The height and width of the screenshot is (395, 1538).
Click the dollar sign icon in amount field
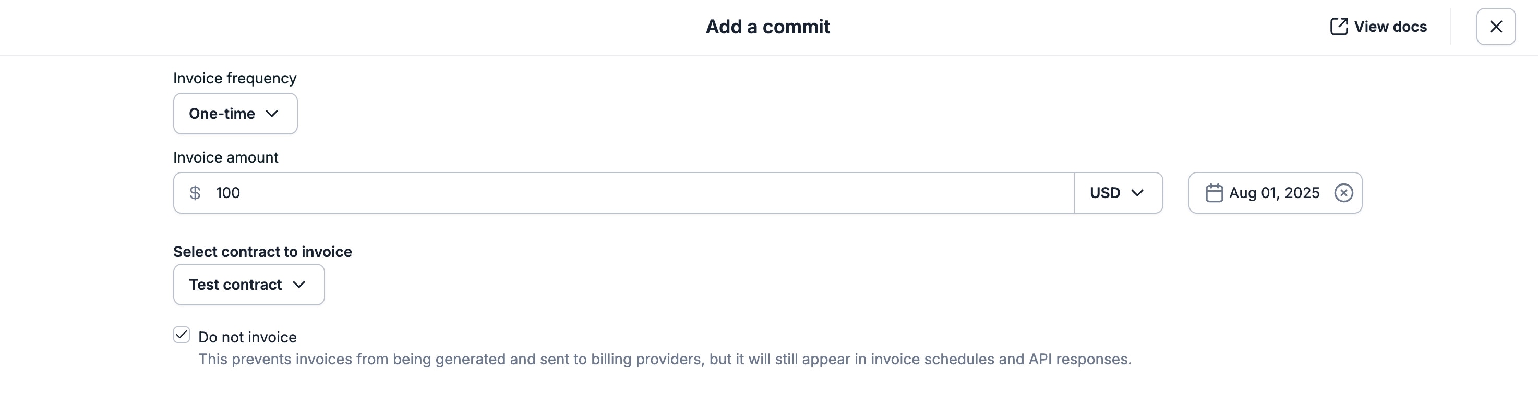tap(195, 192)
